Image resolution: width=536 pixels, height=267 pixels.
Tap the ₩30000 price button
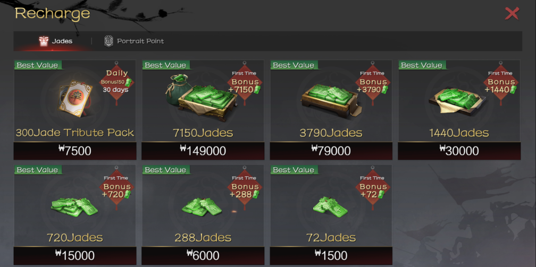(x=459, y=151)
